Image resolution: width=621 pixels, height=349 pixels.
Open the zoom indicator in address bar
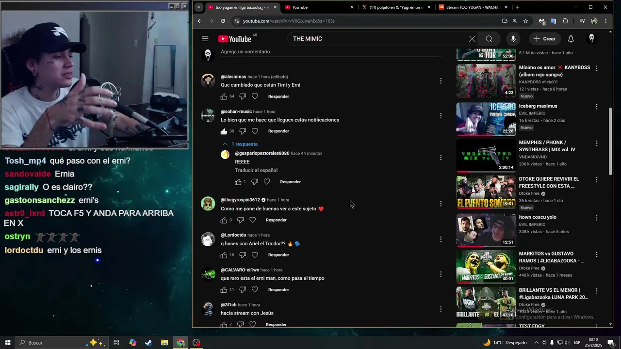click(x=515, y=21)
